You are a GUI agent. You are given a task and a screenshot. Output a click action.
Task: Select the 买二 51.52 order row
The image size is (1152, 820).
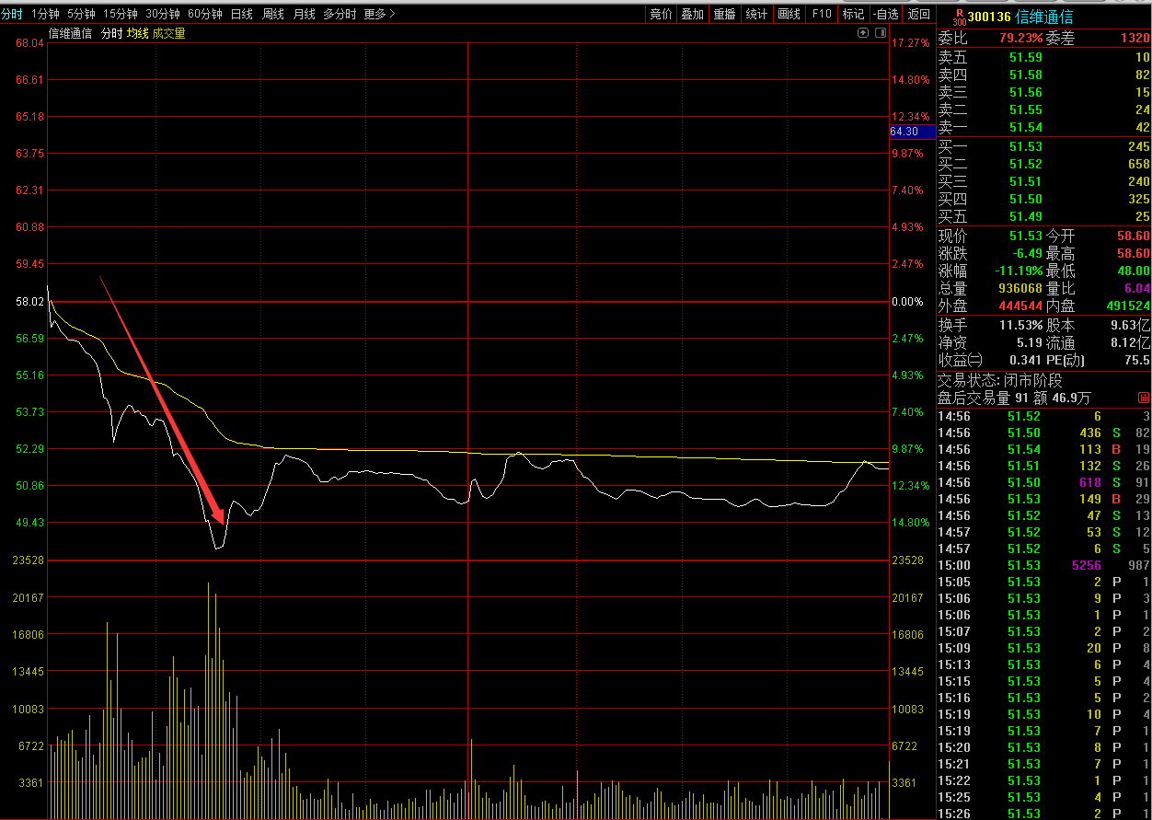[1043, 164]
